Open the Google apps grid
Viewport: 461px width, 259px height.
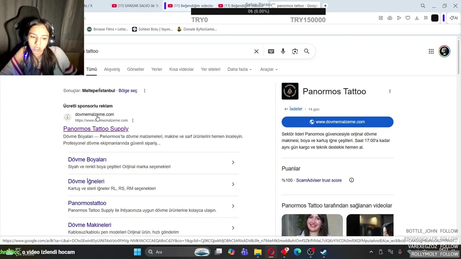(431, 51)
